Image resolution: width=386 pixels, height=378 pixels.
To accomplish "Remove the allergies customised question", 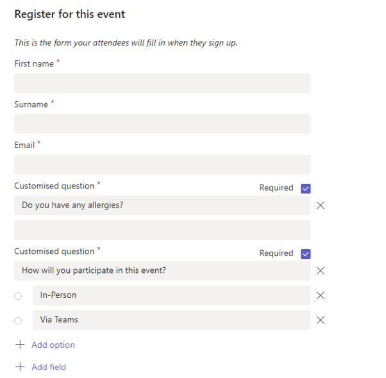I will coord(321,206).
